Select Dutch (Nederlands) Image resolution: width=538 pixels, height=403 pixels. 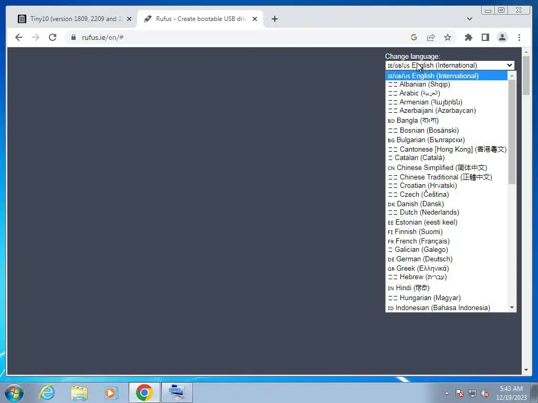[x=446, y=213]
